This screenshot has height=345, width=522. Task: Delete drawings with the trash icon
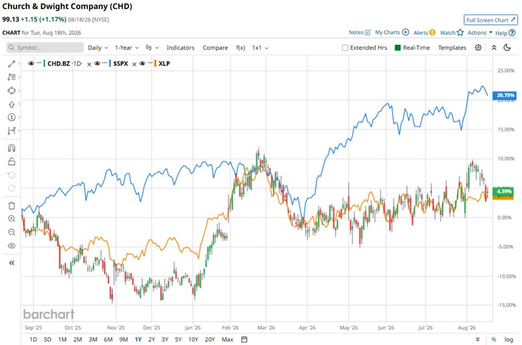pyautogui.click(x=12, y=206)
